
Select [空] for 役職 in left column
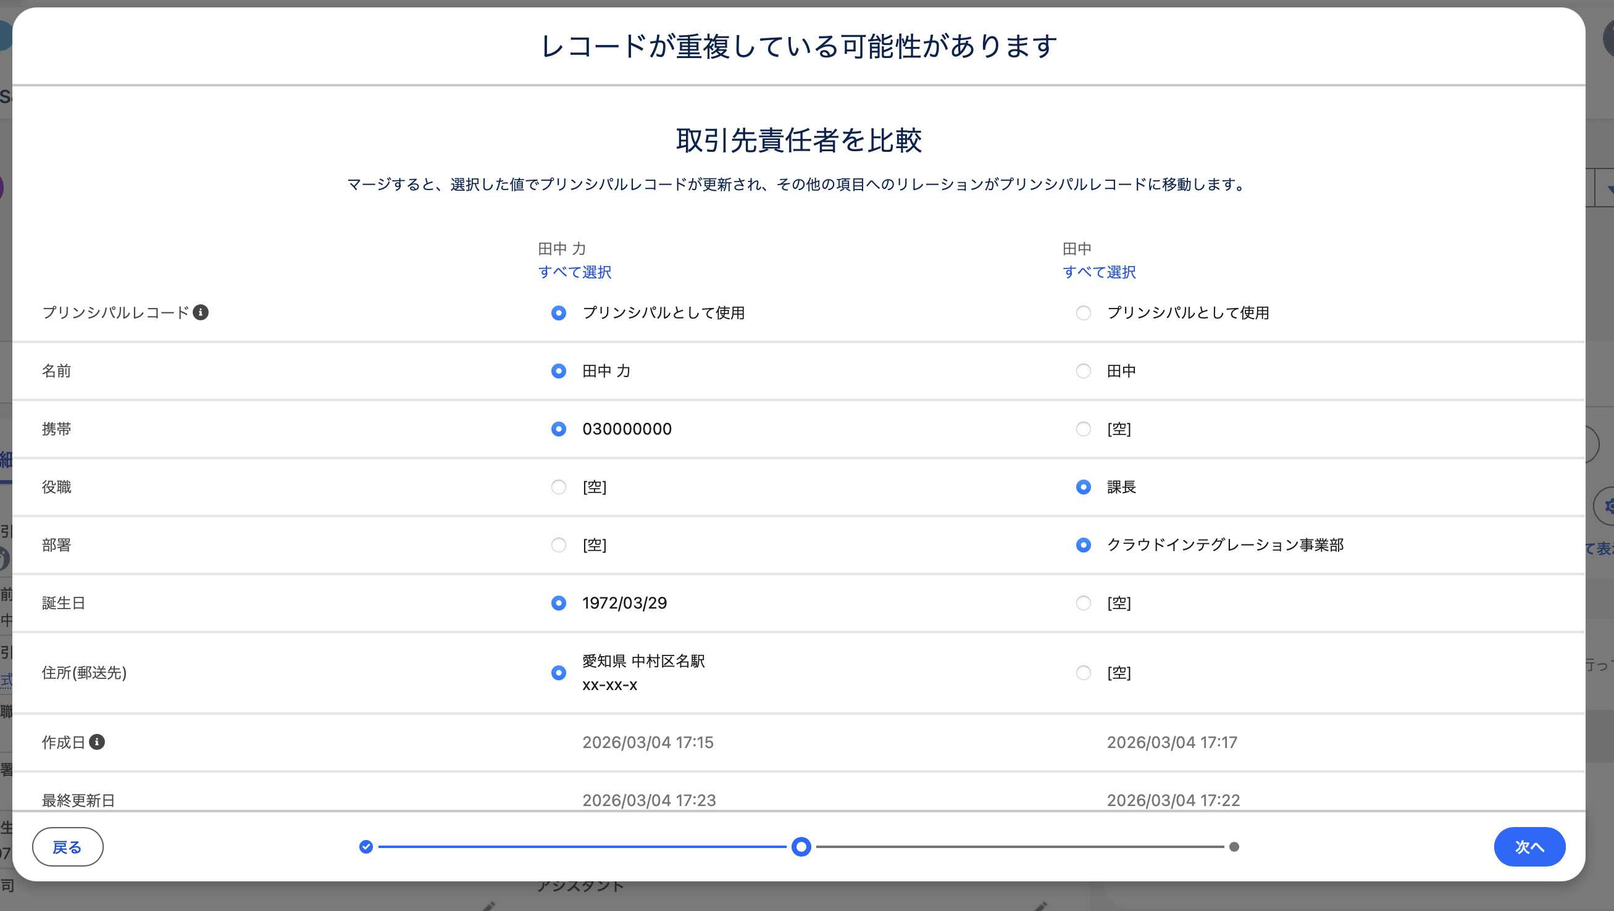point(558,487)
